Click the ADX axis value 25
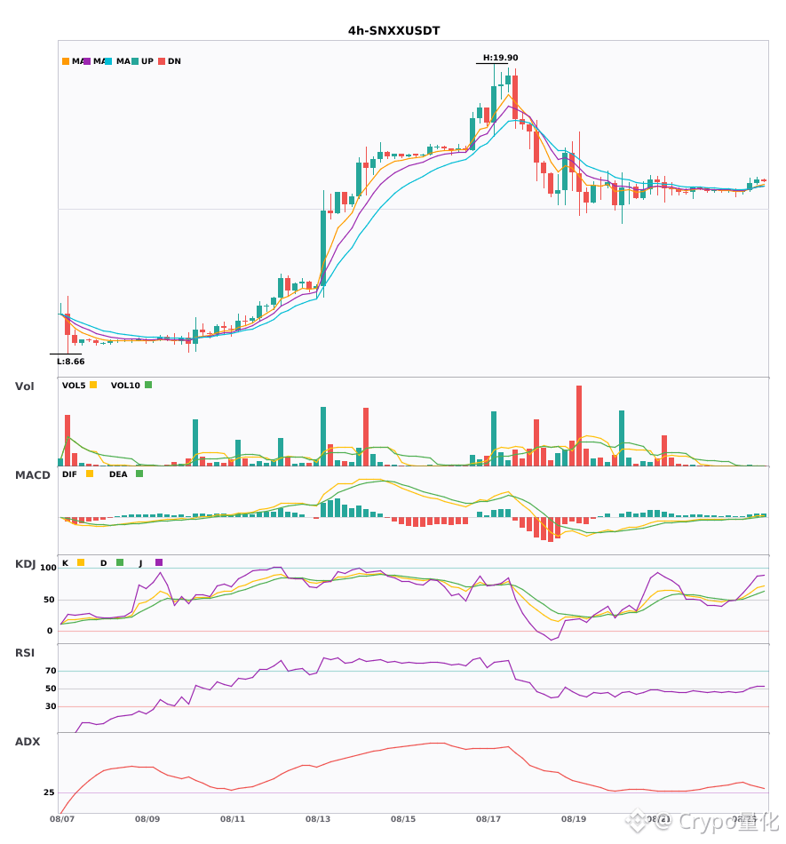The height and width of the screenshot is (844, 786). pyautogui.click(x=49, y=792)
